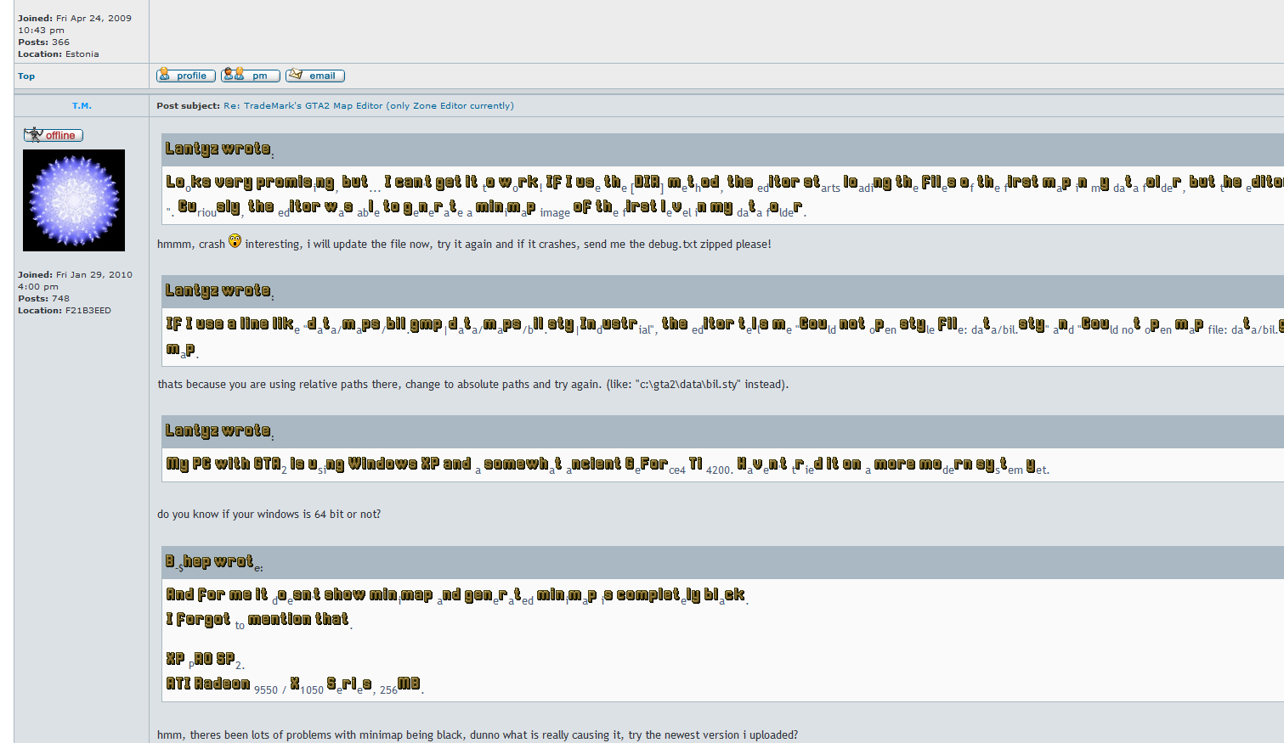Click the 'B_shep wrote' quote header
This screenshot has width=1284, height=743.
pos(213,562)
